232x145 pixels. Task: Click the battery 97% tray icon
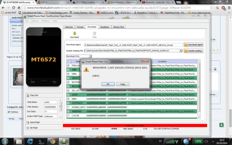pyautogui.click(x=198, y=141)
